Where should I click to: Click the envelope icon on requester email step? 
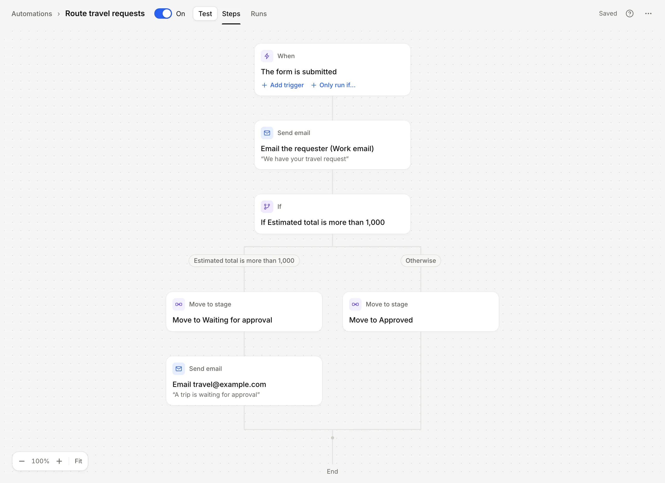pyautogui.click(x=267, y=133)
